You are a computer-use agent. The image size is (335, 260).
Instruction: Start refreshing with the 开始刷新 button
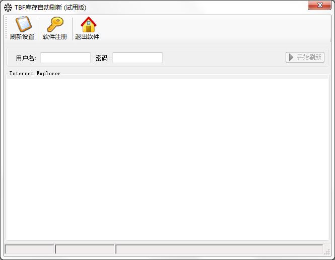point(305,57)
